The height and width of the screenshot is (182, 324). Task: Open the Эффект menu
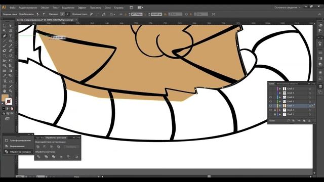82,8
